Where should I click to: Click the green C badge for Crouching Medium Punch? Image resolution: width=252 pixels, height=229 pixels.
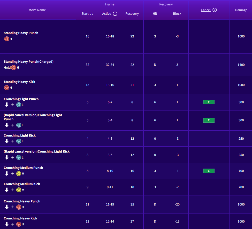click(x=209, y=171)
